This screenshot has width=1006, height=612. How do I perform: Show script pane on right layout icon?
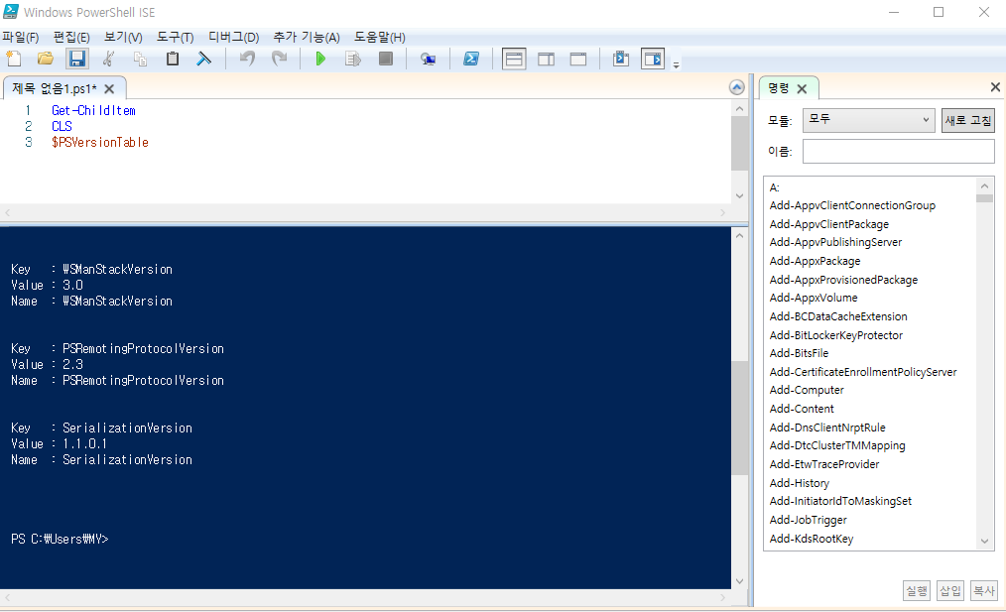546,60
